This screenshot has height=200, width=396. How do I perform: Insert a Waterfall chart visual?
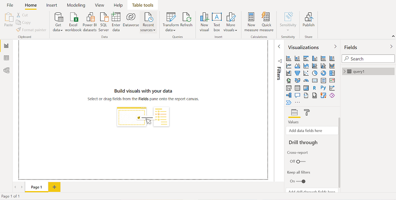pyautogui.click(x=288, y=73)
